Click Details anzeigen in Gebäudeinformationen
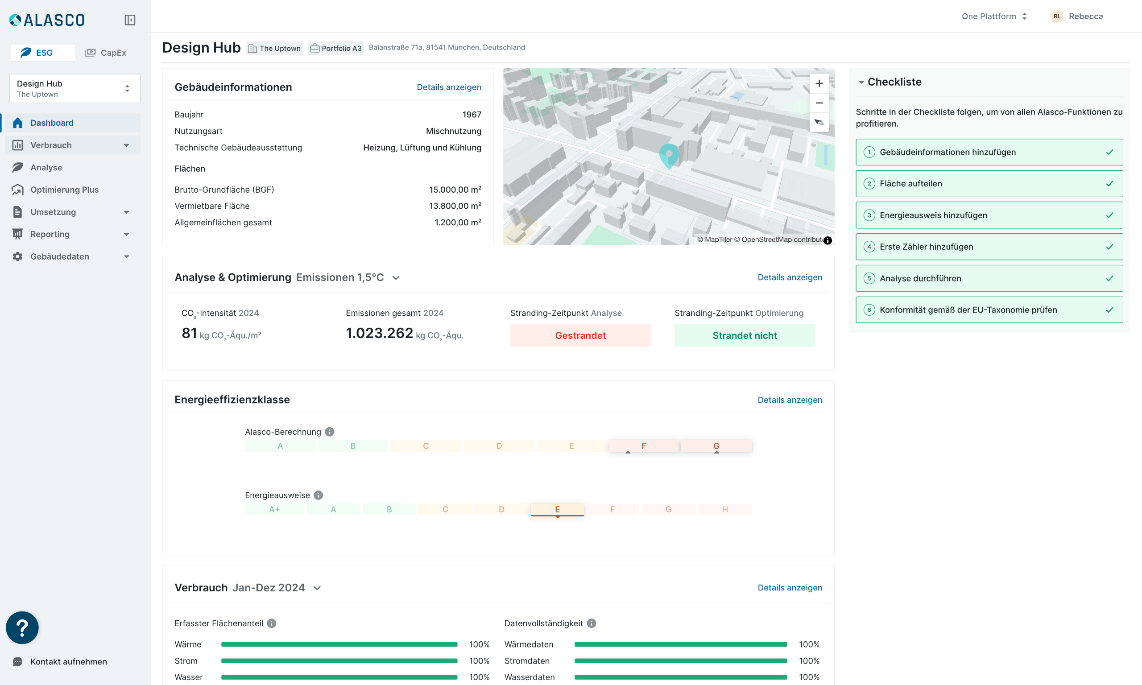Image resolution: width=1142 pixels, height=685 pixels. [x=449, y=87]
